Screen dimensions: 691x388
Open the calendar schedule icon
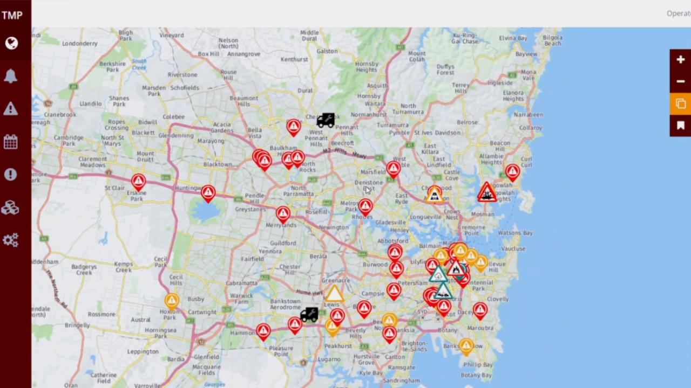(11, 142)
